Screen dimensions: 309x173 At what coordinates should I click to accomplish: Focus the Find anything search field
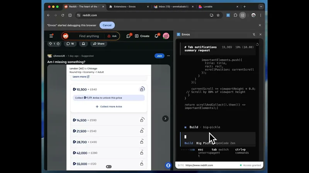click(89, 36)
